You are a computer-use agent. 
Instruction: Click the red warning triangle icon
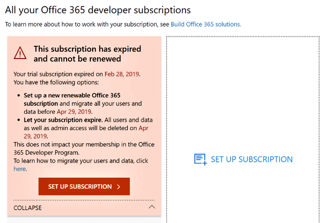(20, 53)
